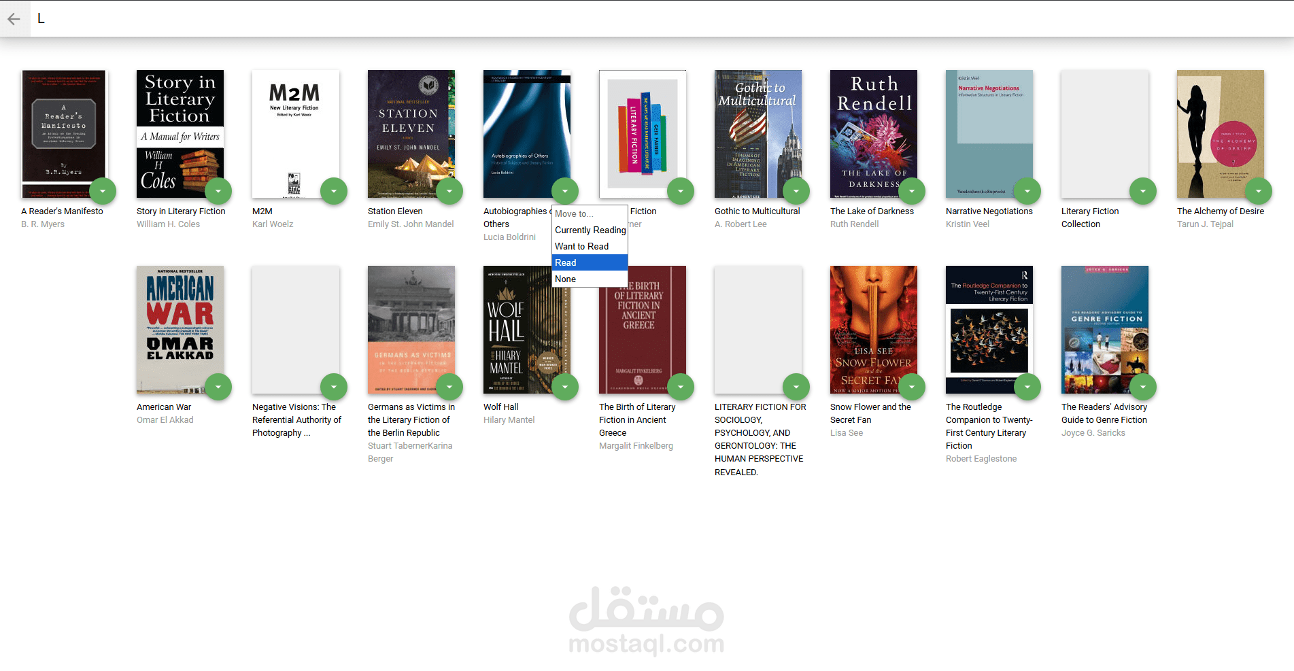
Task: Choose 'Currently Reading' in the shelf menu
Action: coord(590,230)
